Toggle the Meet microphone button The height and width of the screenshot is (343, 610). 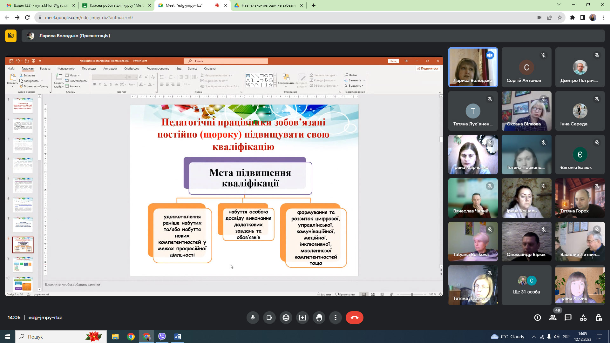[253, 318]
